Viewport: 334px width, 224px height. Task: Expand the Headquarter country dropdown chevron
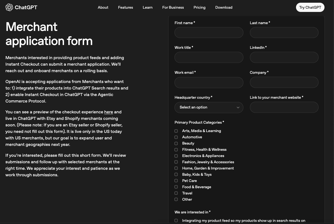tap(238, 107)
